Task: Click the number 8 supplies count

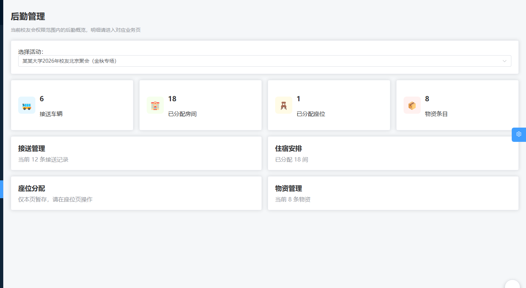Action: click(x=427, y=99)
